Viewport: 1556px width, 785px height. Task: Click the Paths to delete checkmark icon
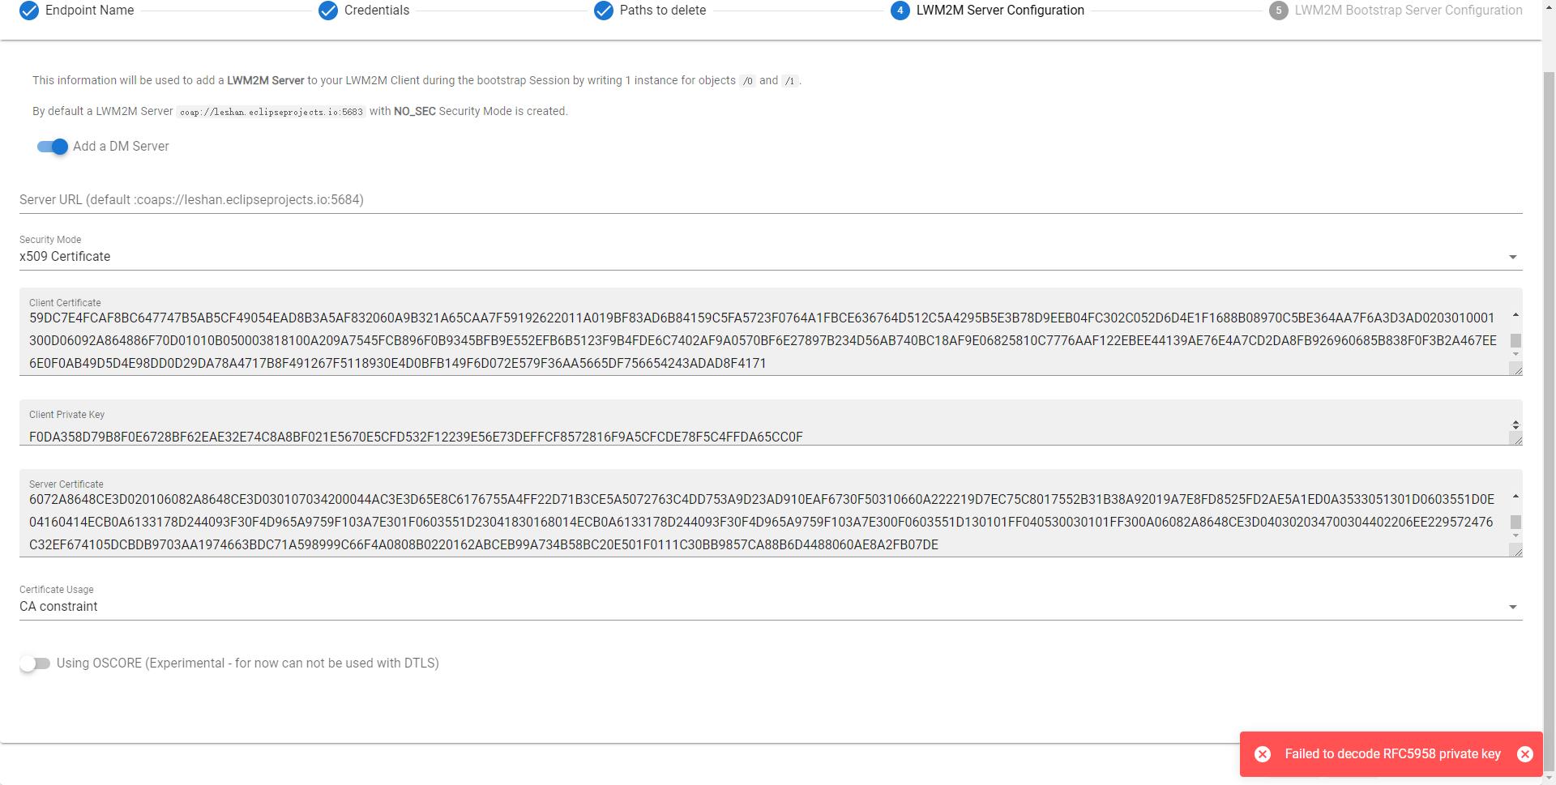click(603, 11)
